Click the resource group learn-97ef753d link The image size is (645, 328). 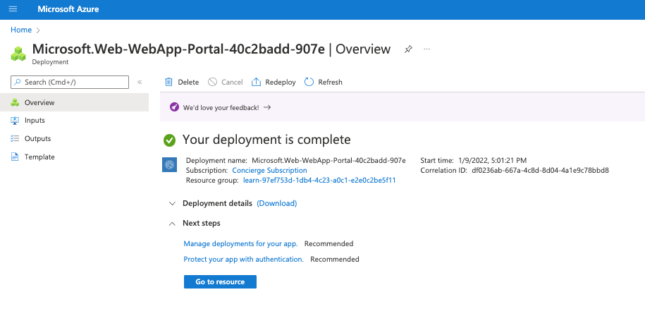(319, 181)
